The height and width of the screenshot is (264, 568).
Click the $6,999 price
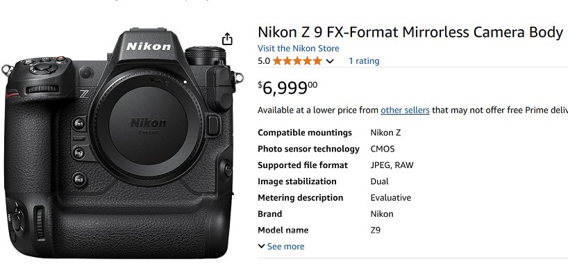click(x=287, y=88)
